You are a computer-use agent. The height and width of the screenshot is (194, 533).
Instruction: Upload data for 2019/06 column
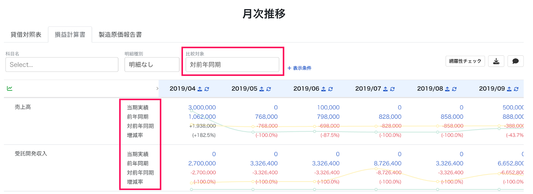(323, 89)
